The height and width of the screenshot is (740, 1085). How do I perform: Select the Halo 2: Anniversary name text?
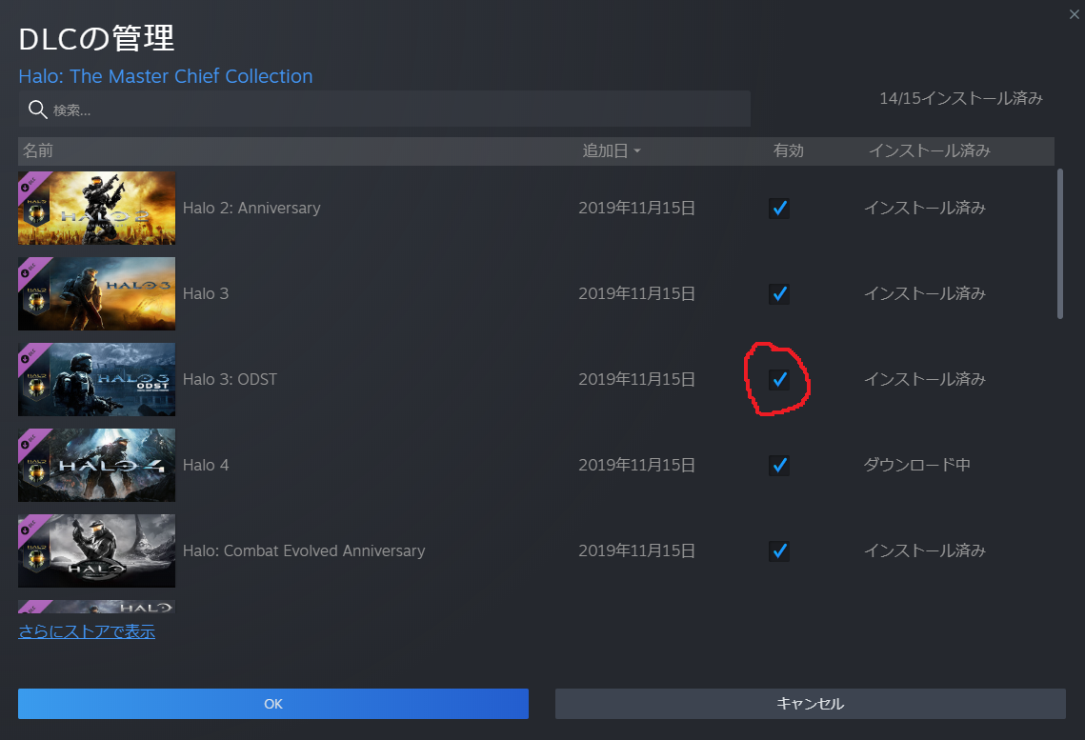(x=251, y=209)
